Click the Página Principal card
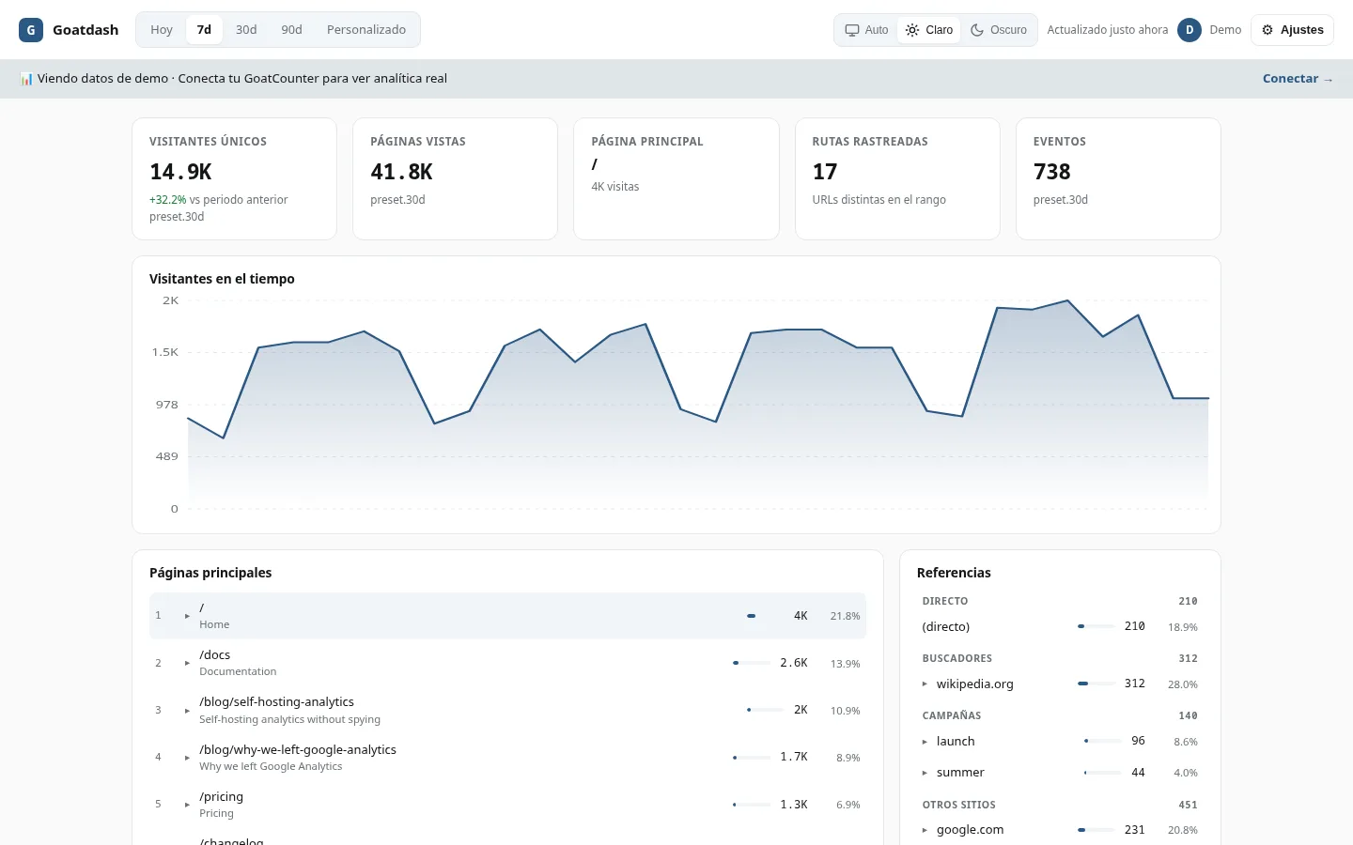Image resolution: width=1353 pixels, height=845 pixels. (676, 178)
